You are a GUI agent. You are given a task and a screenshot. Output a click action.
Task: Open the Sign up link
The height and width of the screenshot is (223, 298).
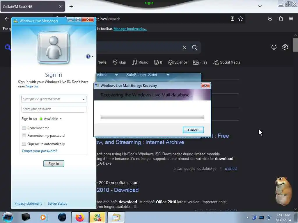click(32, 86)
